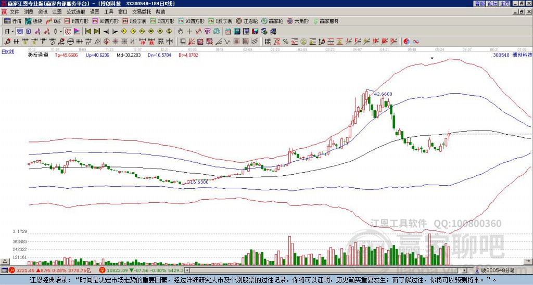Viewport: 533px width, 285px height.
Task: Select the red pencil drawing tool
Action: tap(7, 42)
